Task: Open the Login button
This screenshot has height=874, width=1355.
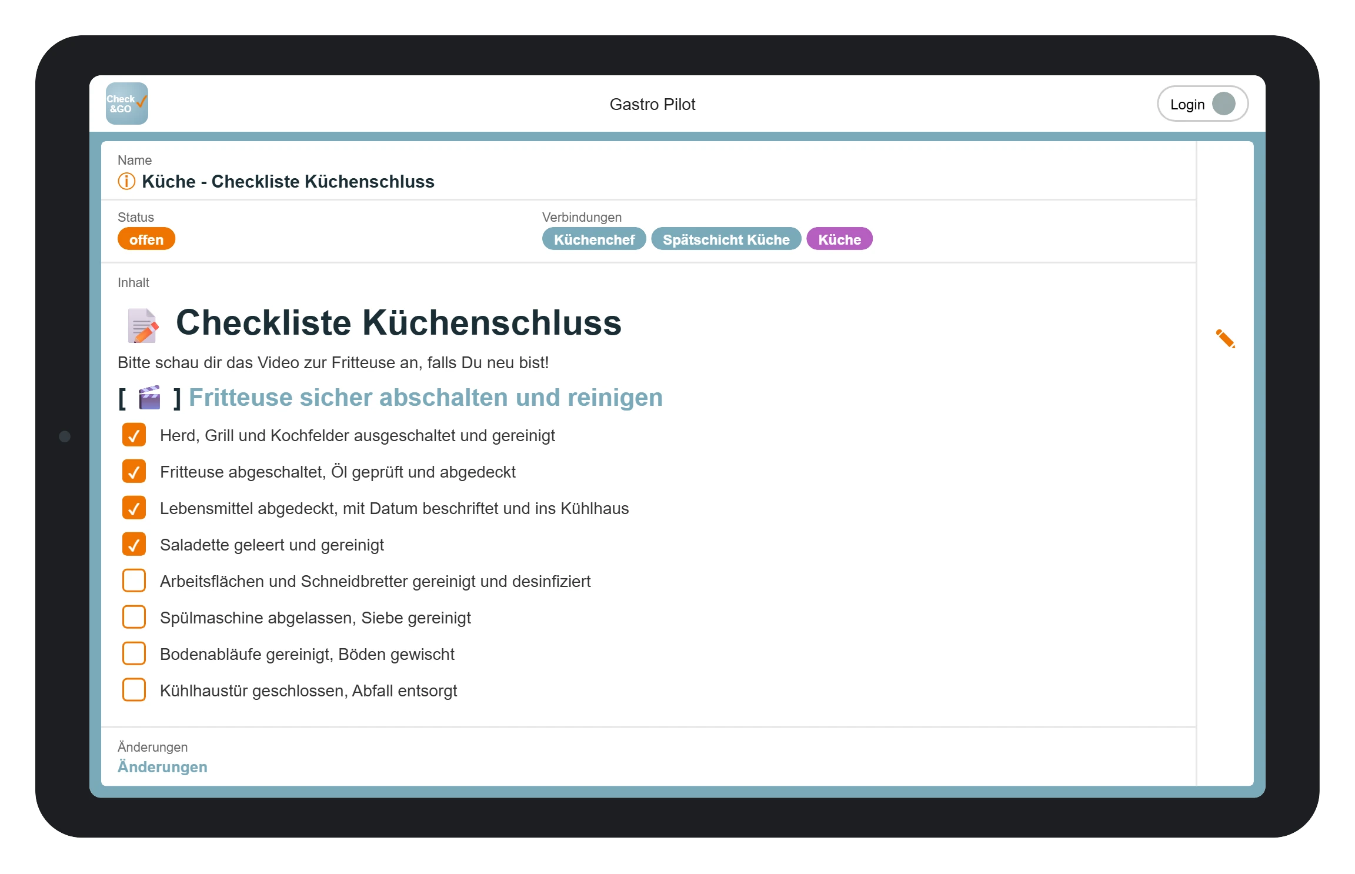Action: [1202, 104]
